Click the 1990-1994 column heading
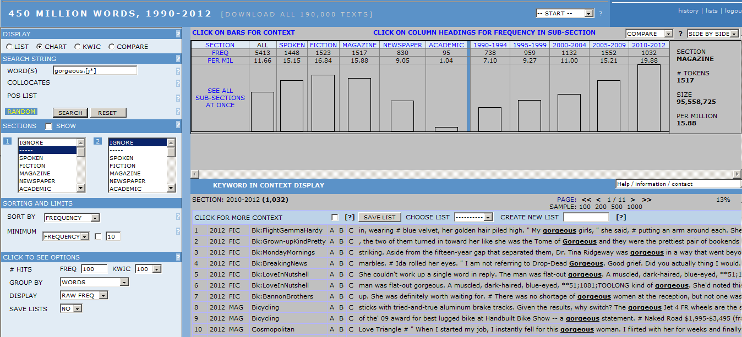This screenshot has height=337, width=742. [490, 45]
